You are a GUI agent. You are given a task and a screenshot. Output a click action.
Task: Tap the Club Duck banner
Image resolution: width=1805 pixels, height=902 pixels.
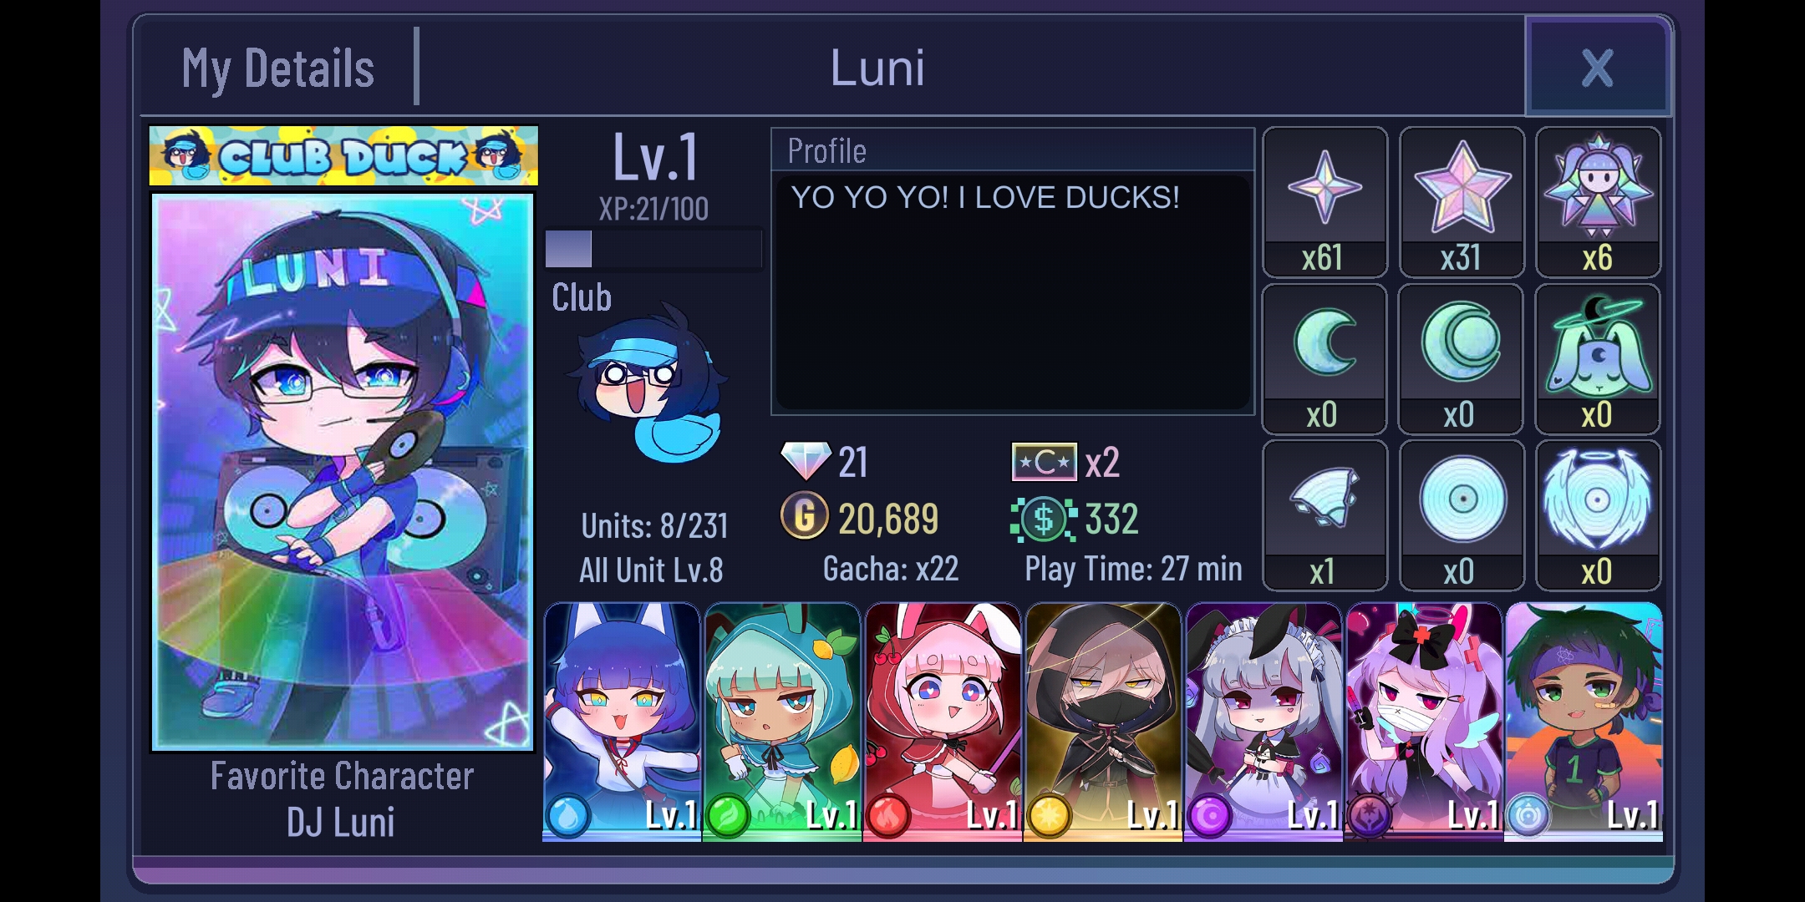click(343, 155)
